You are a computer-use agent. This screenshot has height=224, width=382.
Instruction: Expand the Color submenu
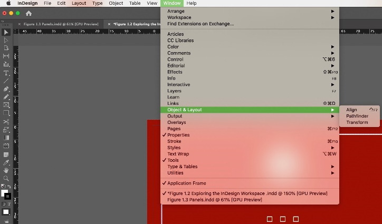click(x=250, y=47)
